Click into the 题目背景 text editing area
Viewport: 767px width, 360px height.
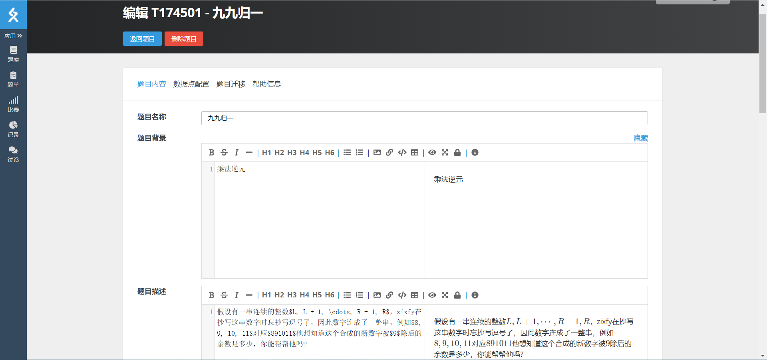click(x=320, y=220)
